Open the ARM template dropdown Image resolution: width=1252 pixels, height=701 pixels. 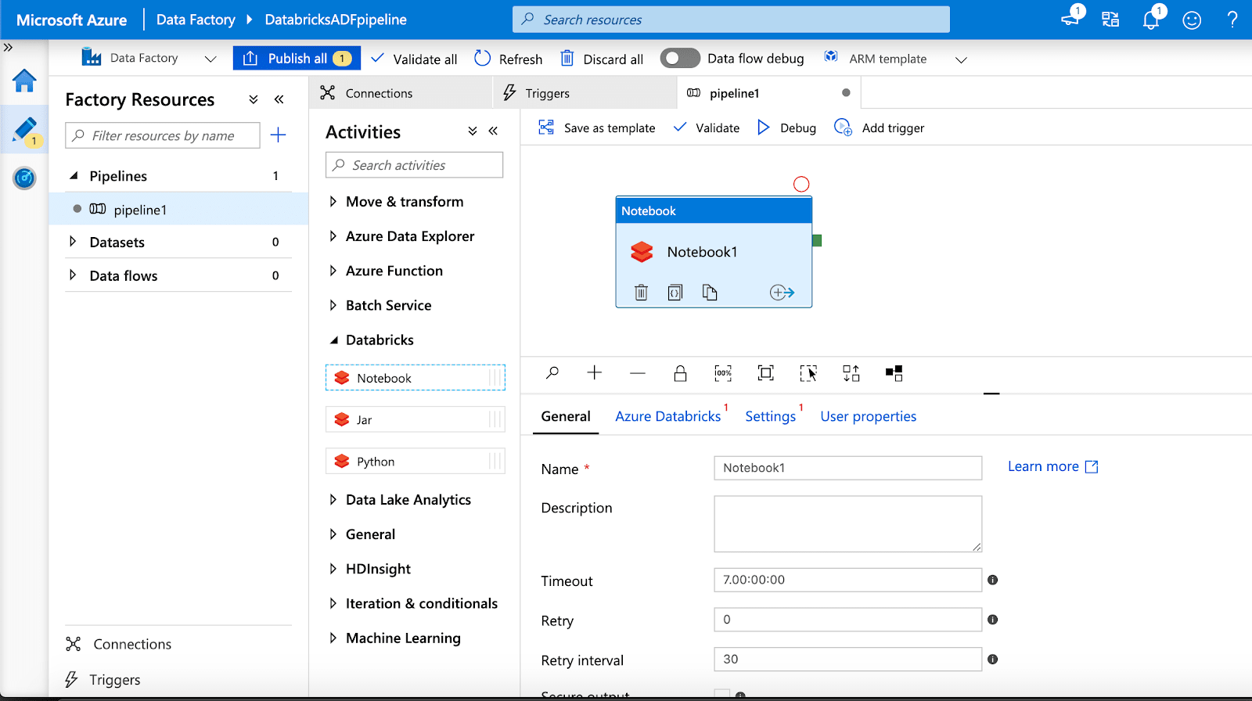click(x=961, y=59)
